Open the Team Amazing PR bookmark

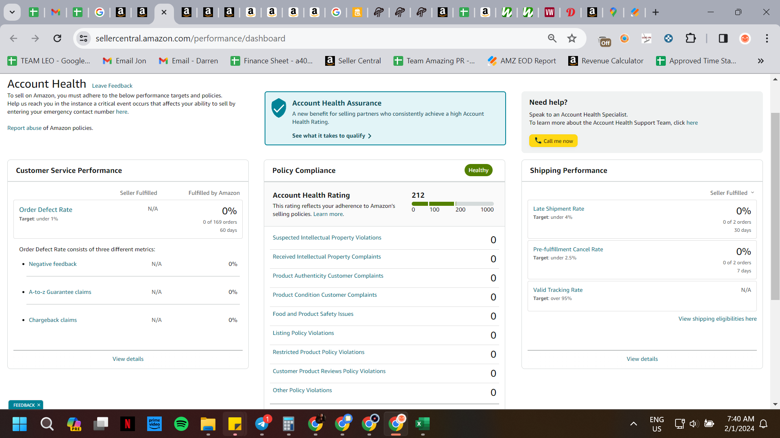[x=435, y=61]
